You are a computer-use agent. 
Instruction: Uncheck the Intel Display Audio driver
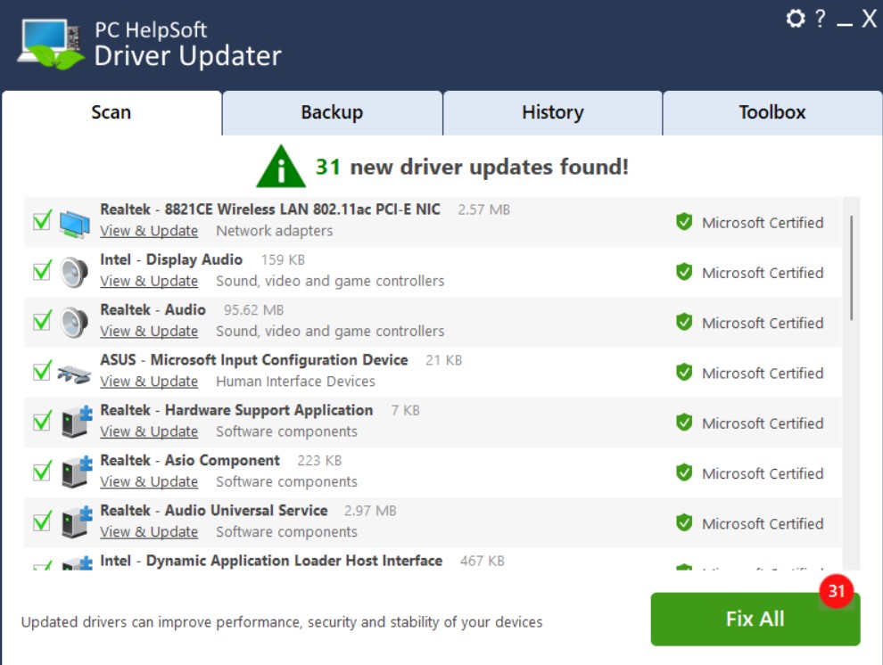[42, 271]
